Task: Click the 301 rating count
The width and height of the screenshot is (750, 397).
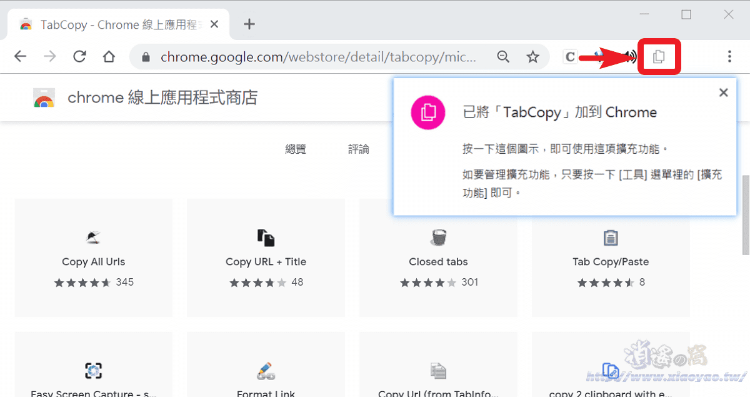Action: point(470,282)
